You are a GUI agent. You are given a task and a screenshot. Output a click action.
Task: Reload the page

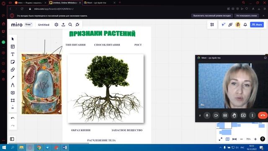(22, 9)
